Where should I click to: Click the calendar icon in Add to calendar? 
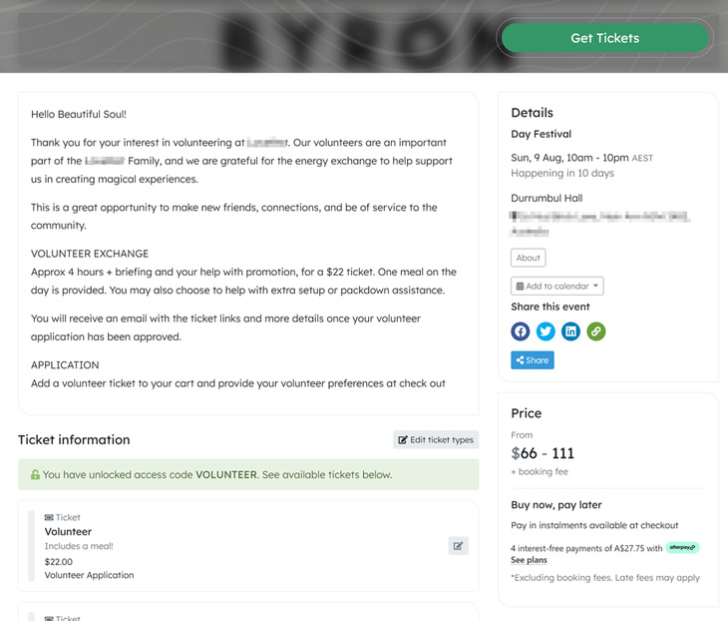pos(520,287)
